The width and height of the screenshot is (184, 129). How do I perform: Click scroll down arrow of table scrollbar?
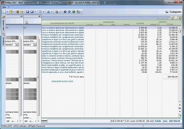tap(180, 101)
